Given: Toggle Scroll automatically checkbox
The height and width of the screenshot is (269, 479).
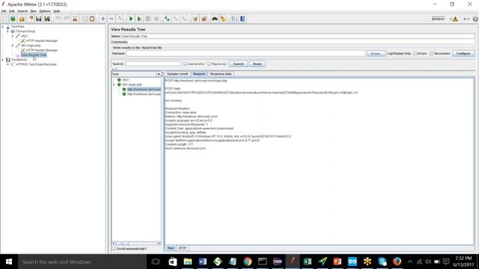Looking at the screenshot, I should [115, 249].
